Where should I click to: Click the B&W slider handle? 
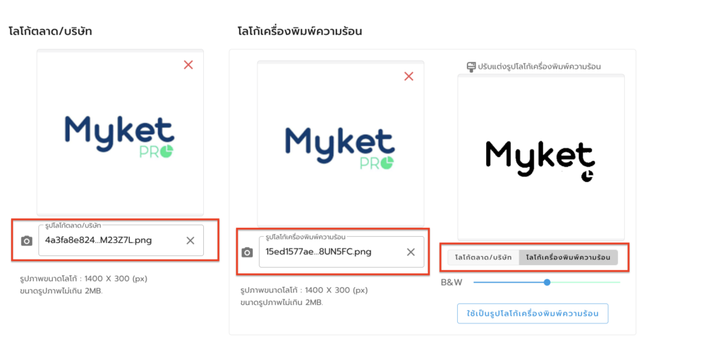pos(547,282)
